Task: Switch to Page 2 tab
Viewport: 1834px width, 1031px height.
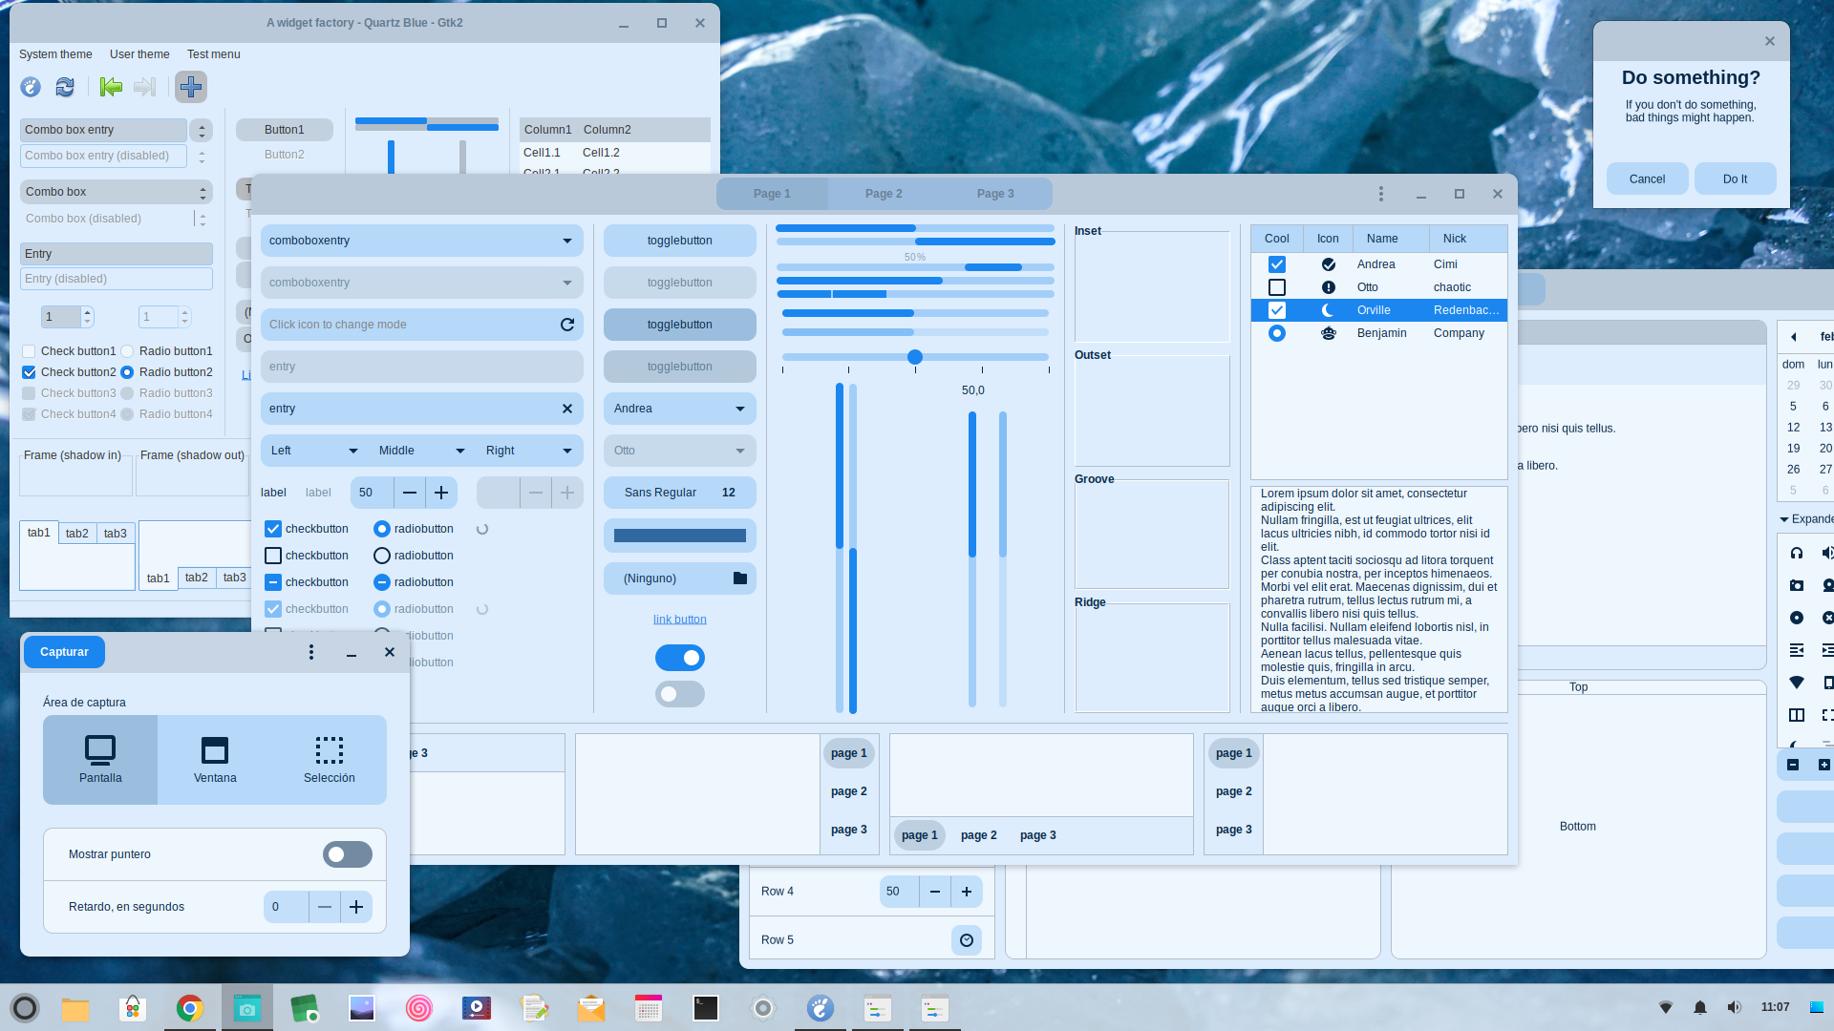Action: click(x=884, y=194)
